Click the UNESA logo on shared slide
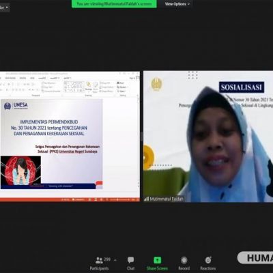This screenshot has width=273, height=273. click(16, 106)
